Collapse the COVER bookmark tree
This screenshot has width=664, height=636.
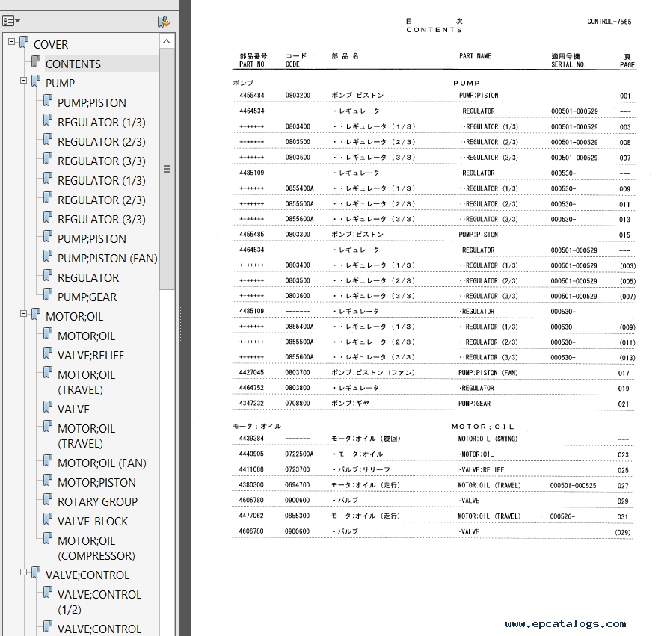[12, 42]
